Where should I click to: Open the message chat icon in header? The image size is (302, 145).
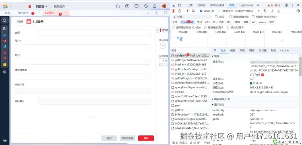coord(137,6)
